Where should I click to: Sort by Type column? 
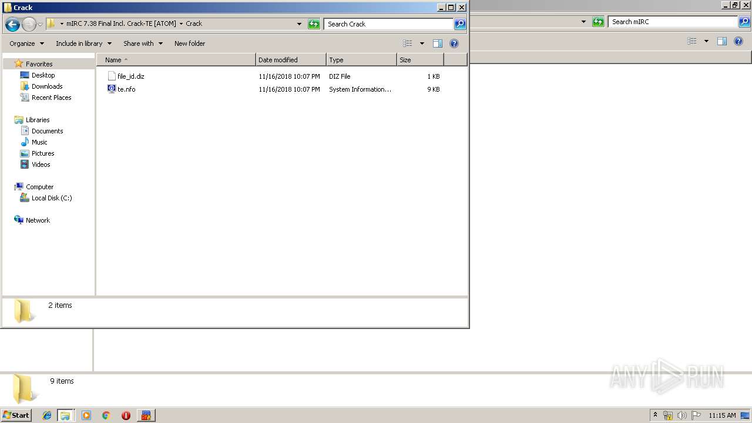pyautogui.click(x=361, y=60)
